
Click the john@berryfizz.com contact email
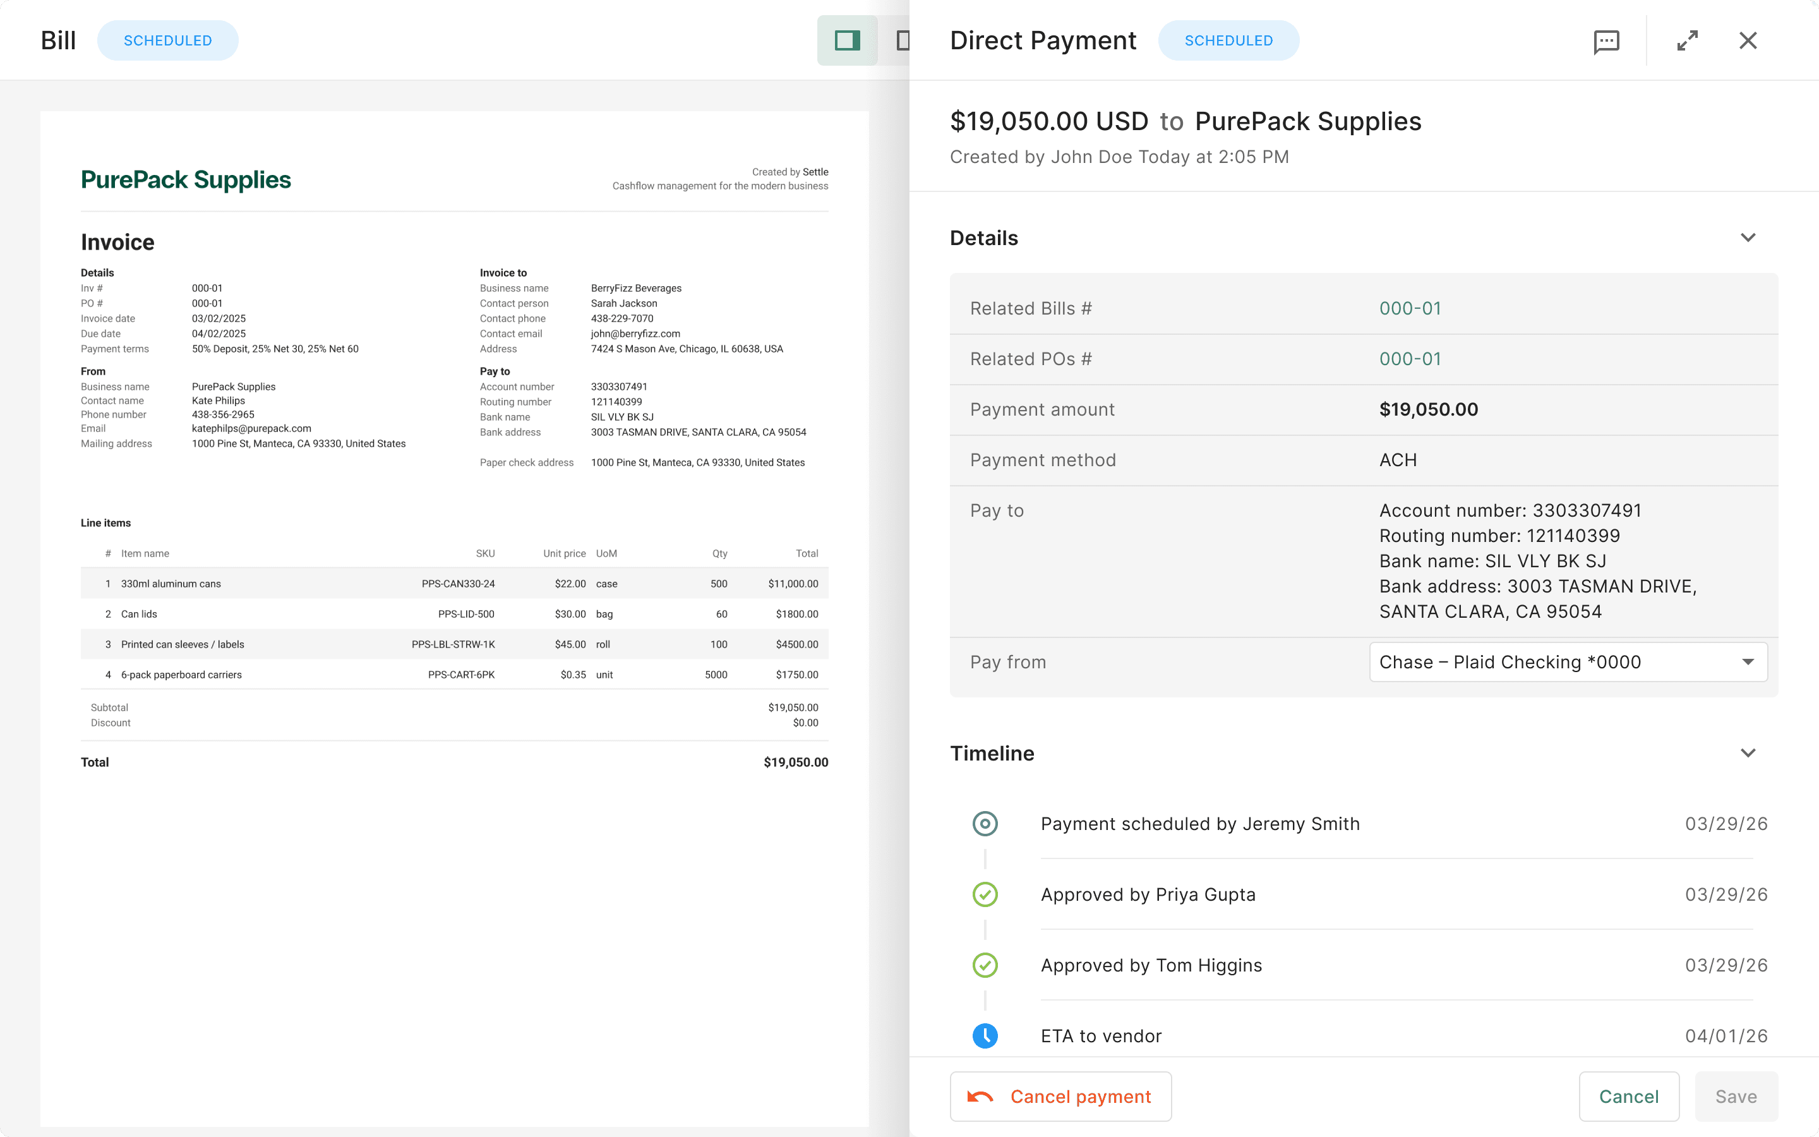pyautogui.click(x=635, y=333)
